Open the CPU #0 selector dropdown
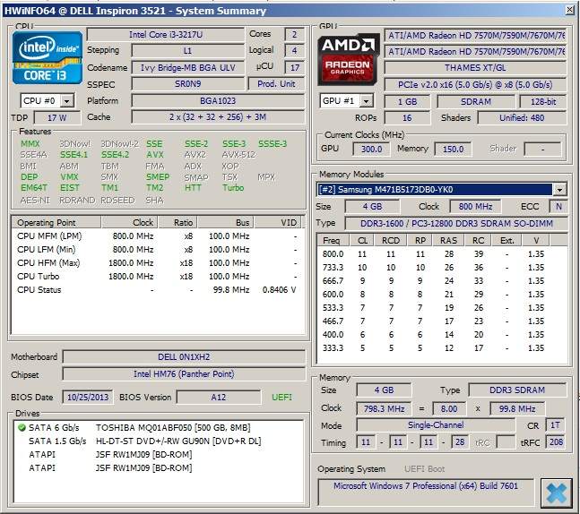Viewport: 580px width, 514px height. click(x=67, y=100)
